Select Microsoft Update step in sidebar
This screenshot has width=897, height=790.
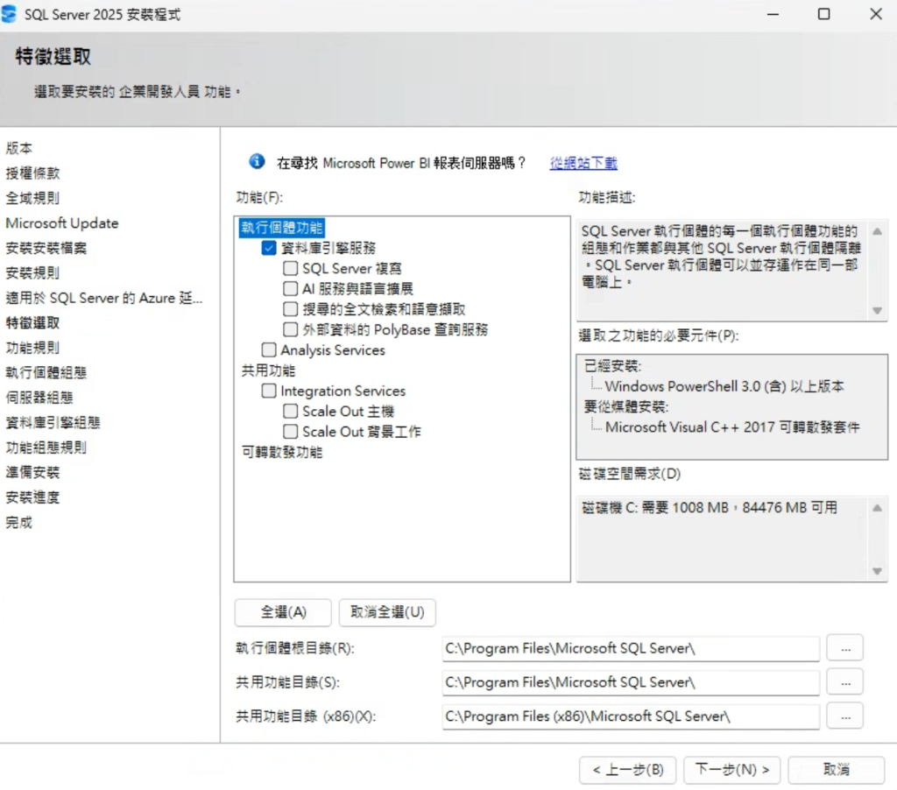62,223
